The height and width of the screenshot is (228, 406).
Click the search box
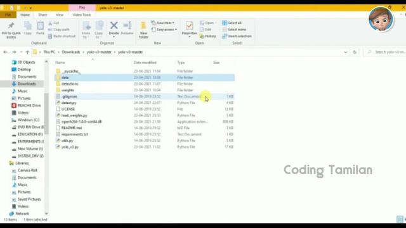385,52
